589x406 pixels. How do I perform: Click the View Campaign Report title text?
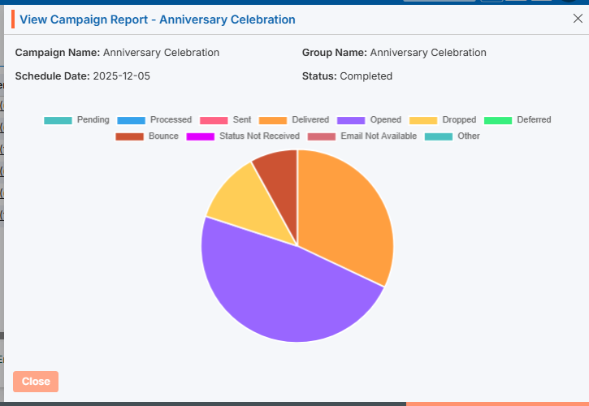157,19
